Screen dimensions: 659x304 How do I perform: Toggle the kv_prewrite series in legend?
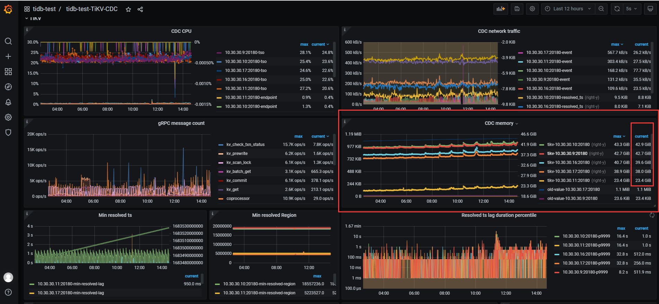click(237, 154)
